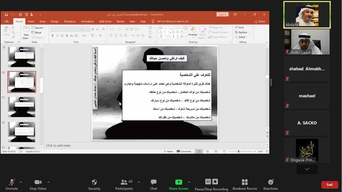Start presentation from beginning quick icon
Viewport: 342px width, 192px height.
click(26, 15)
